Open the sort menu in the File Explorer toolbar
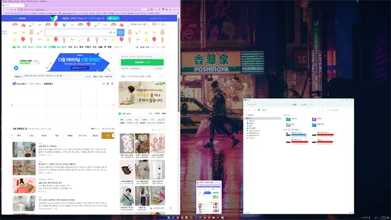Viewport: 391px width, 220px height. (x=294, y=104)
